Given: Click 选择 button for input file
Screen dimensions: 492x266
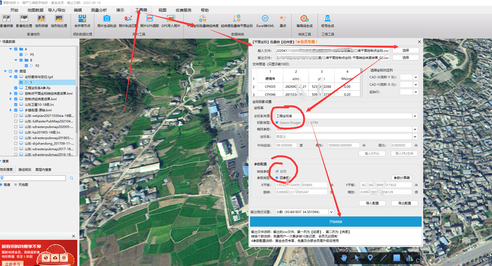Looking at the screenshot, I should tap(405, 50).
